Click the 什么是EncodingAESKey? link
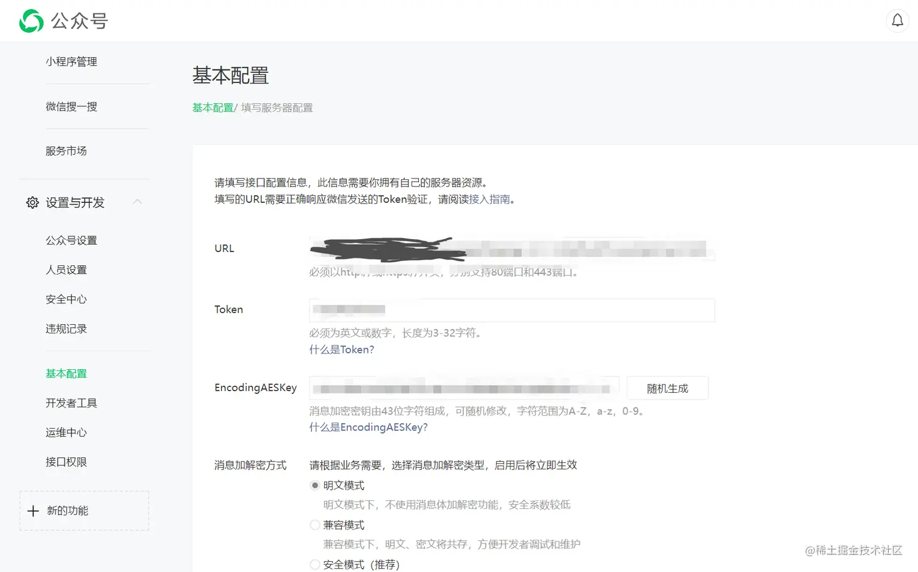Screen dimensions: 918x572 (369, 427)
